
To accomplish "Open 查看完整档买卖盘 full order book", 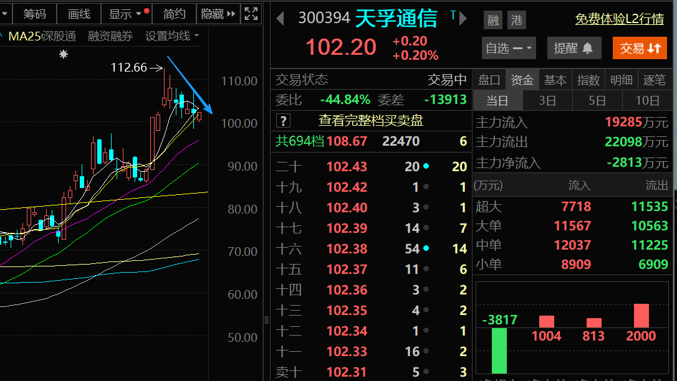I will pos(371,120).
